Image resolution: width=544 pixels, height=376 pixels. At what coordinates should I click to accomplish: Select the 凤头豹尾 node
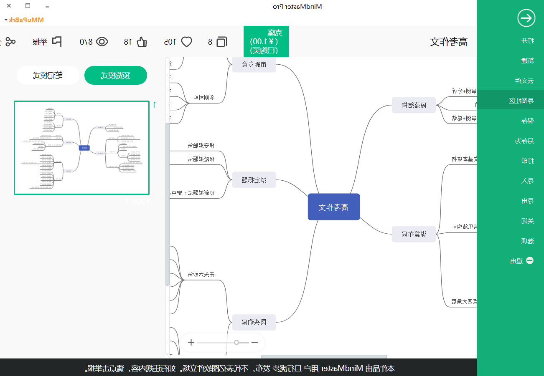(x=254, y=322)
